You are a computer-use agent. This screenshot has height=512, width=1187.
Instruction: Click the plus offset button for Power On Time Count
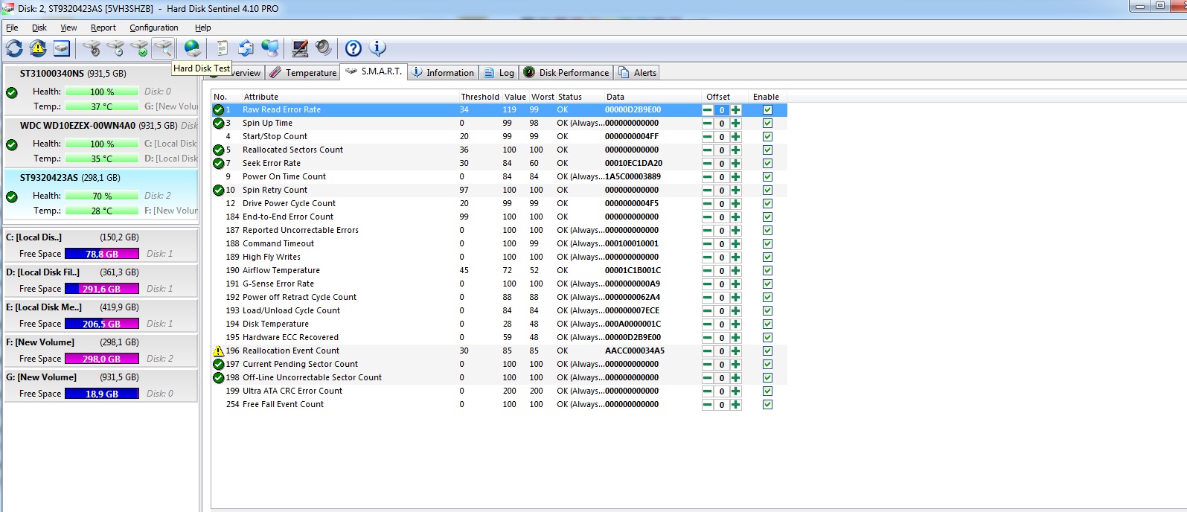[735, 177]
